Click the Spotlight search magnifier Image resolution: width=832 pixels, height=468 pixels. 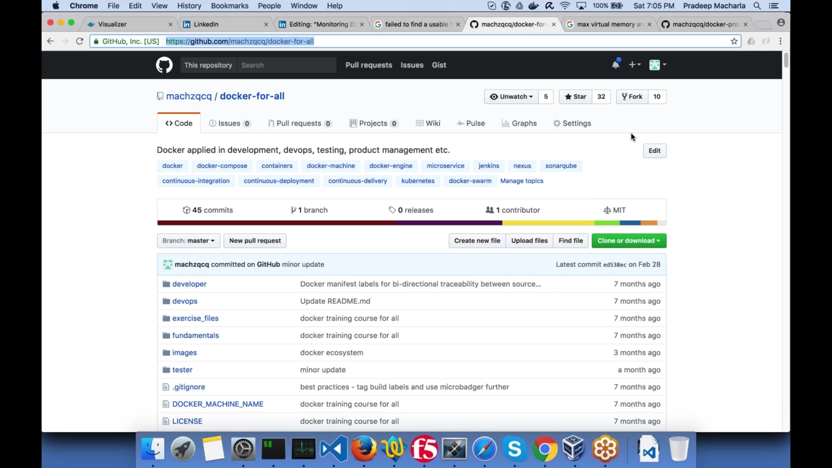pos(757,6)
